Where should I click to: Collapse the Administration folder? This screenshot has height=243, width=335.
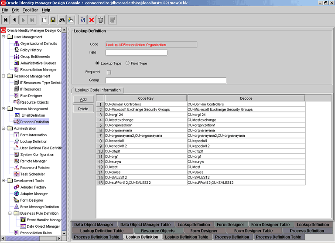[3, 128]
